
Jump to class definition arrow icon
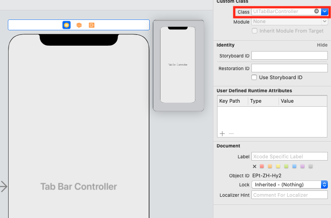tap(316, 11)
